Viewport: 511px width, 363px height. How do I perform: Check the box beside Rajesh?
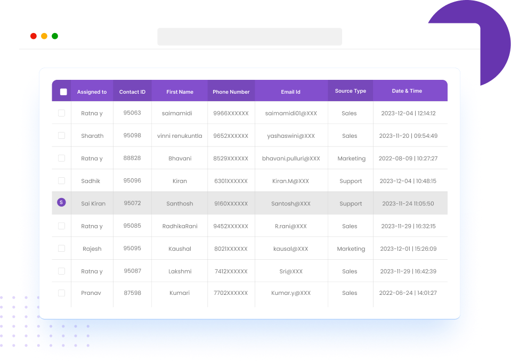61,249
